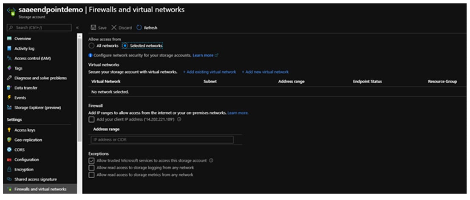
Task: Select the All networks radio button
Action: tap(91, 45)
